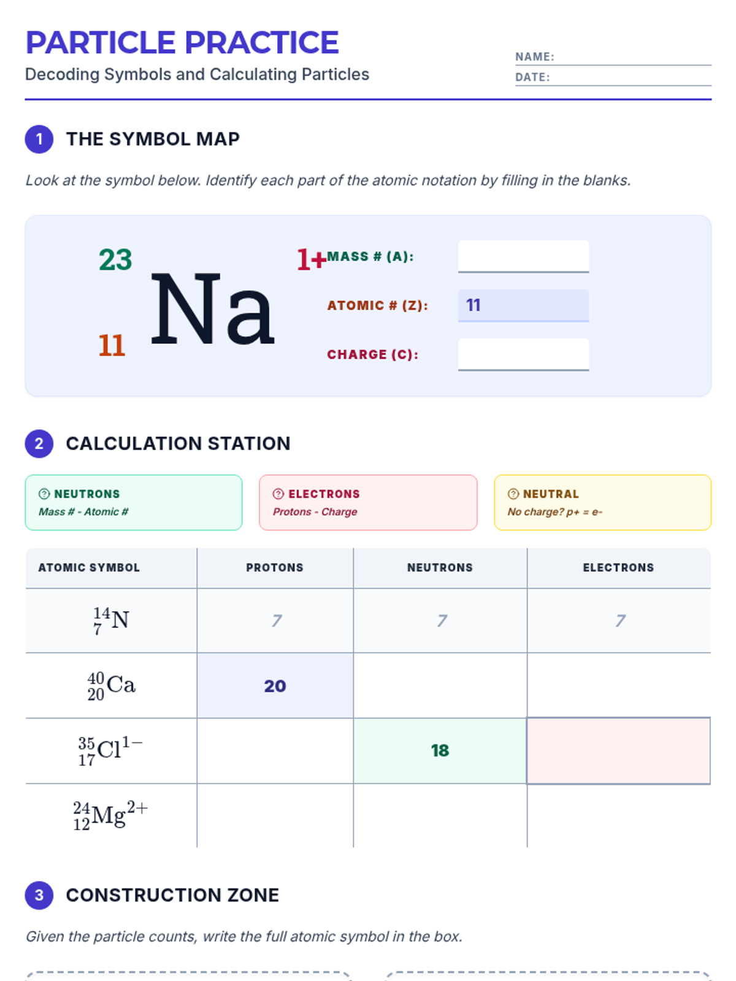Select the neutrons cell for Calcium row
Image resolution: width=736 pixels, height=981 pixels.
[440, 685]
